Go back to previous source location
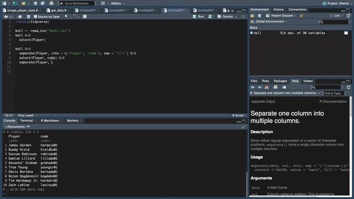354x199 pixels. tap(6, 17)
